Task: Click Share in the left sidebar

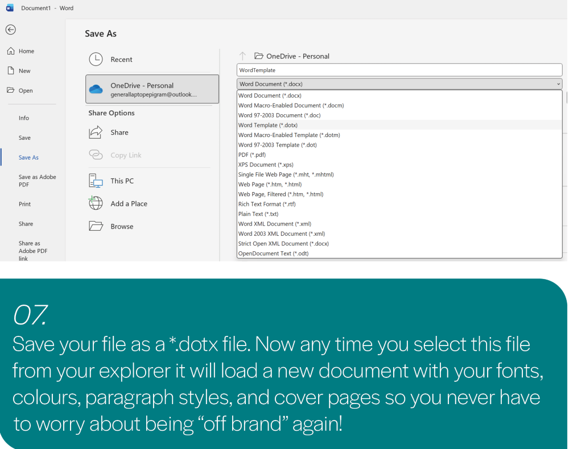Action: [x=26, y=223]
